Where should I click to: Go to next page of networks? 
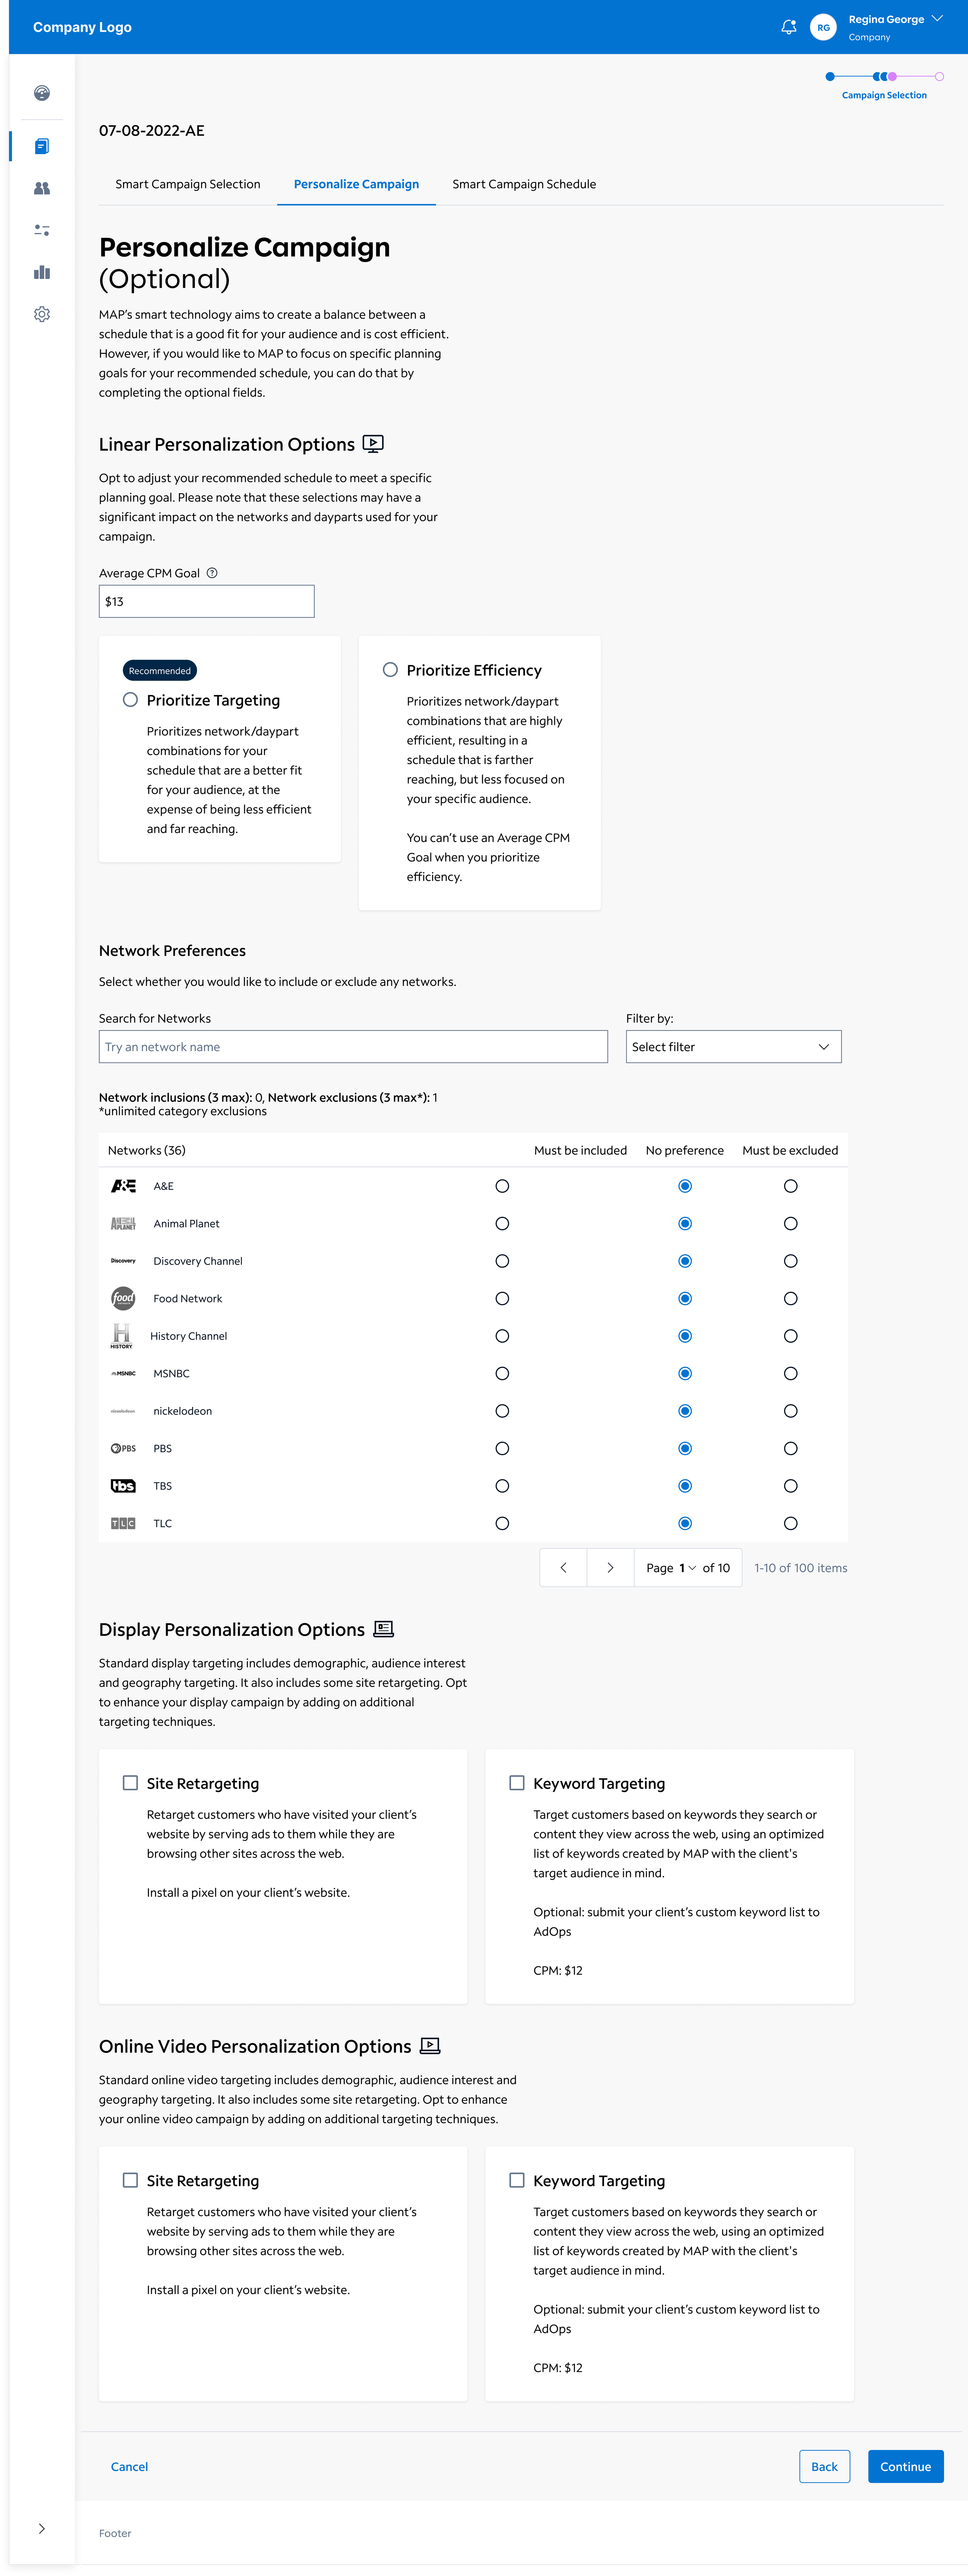tap(610, 1567)
